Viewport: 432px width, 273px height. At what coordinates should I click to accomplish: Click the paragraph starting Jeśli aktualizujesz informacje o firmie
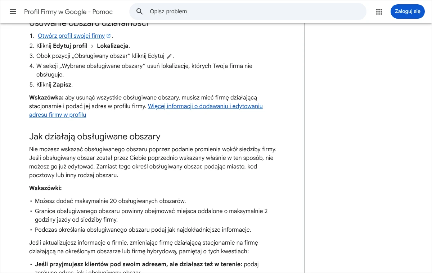click(144, 247)
